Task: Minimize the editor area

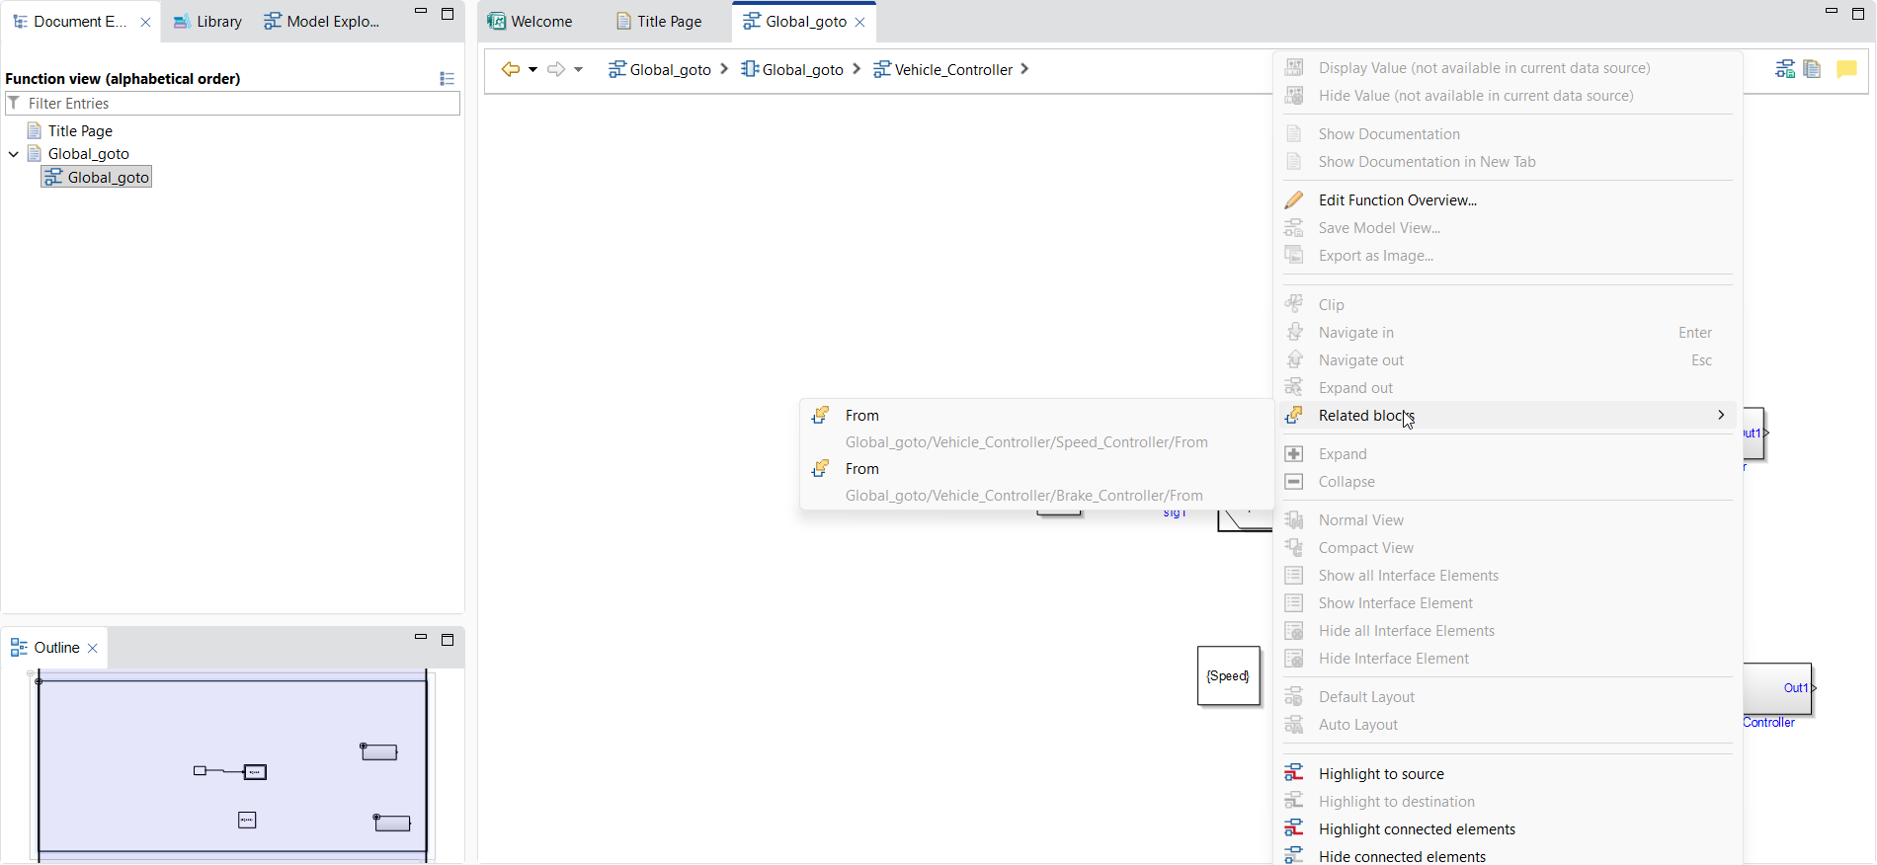Action: click(1832, 12)
